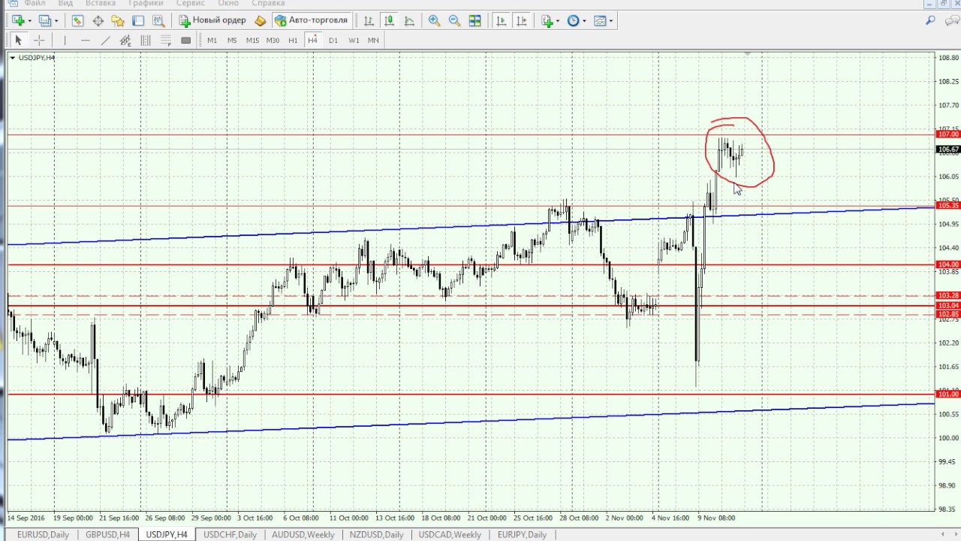
Task: Click the black 106.67 current price label
Action: (948, 150)
